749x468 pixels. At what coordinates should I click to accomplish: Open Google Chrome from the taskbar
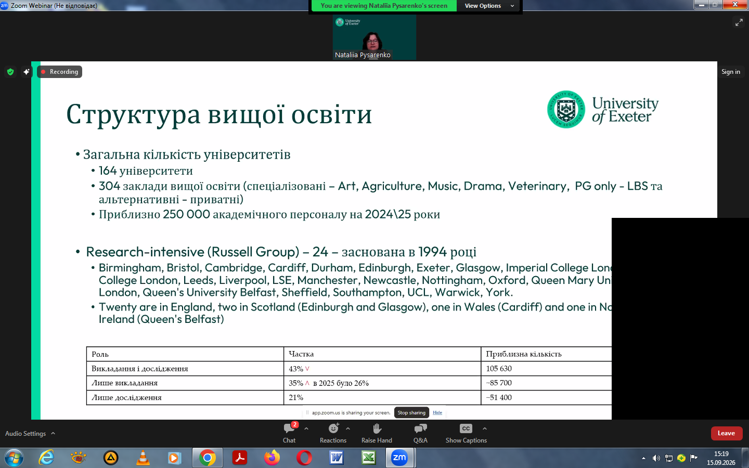tap(207, 458)
